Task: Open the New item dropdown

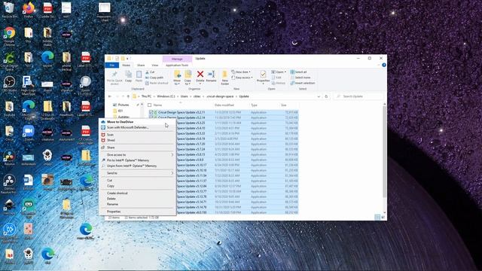Action: pyautogui.click(x=241, y=72)
